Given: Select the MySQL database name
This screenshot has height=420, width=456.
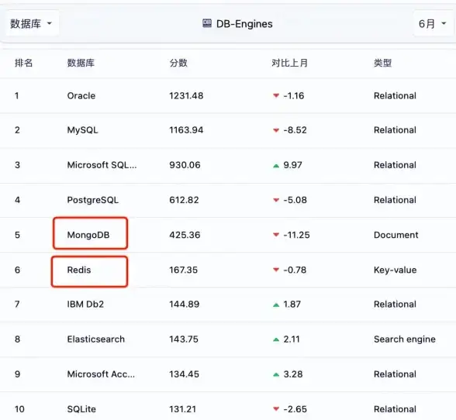Looking at the screenshot, I should pos(82,130).
